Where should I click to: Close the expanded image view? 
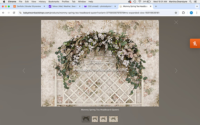click(176, 22)
